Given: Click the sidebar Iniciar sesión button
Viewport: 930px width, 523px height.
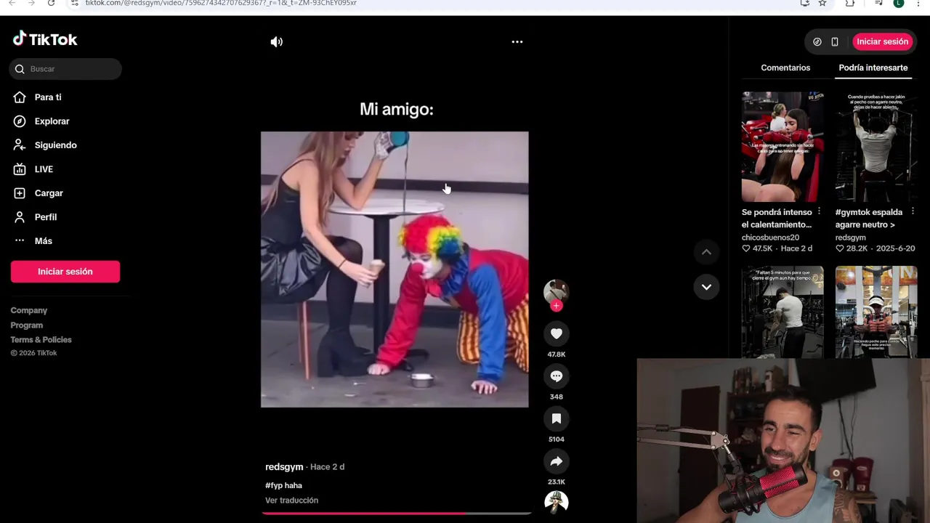Looking at the screenshot, I should coord(65,272).
